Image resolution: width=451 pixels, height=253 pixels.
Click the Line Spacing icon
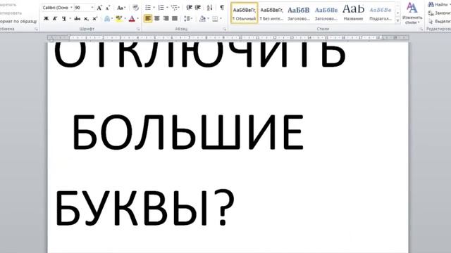pos(187,19)
